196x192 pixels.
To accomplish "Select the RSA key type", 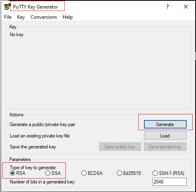I will click(x=17, y=173).
